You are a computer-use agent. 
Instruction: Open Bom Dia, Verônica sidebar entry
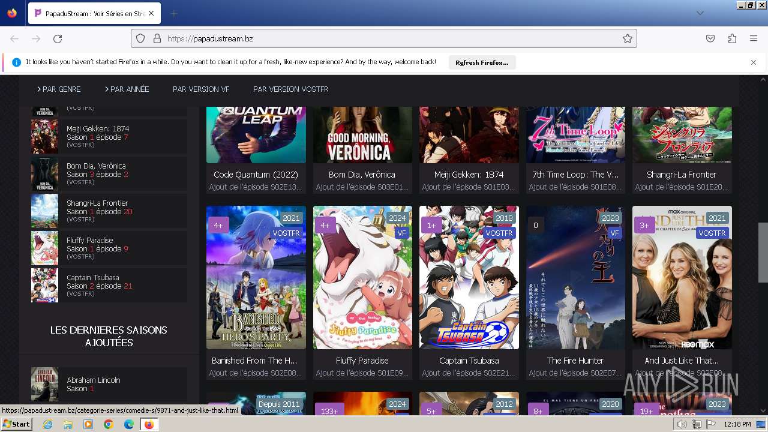coord(109,174)
